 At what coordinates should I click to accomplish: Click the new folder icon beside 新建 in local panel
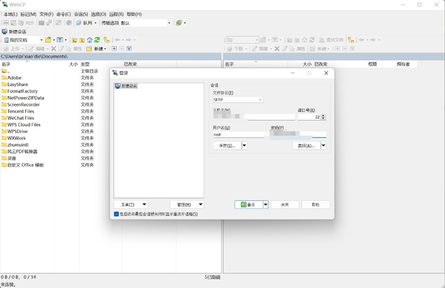pyautogui.click(x=89, y=49)
